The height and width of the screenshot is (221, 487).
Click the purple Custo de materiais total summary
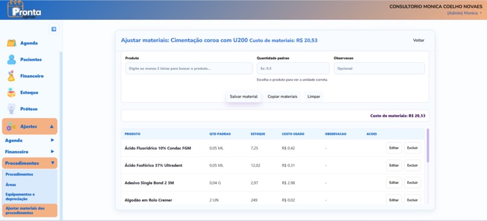click(x=398, y=116)
